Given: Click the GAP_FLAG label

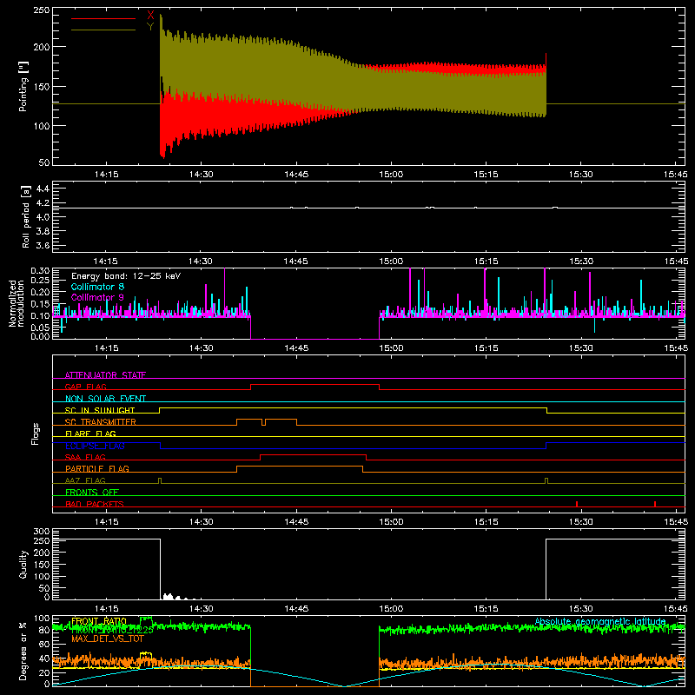Looking at the screenshot, I should tap(85, 387).
